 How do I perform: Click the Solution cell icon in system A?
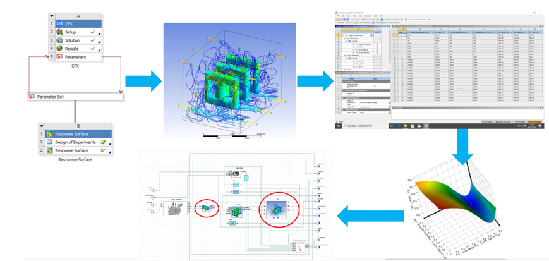(x=59, y=40)
